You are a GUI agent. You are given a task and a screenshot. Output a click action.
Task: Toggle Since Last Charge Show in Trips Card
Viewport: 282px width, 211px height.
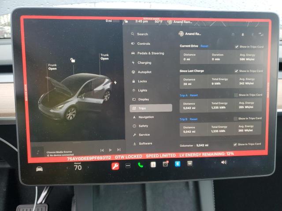click(236, 71)
